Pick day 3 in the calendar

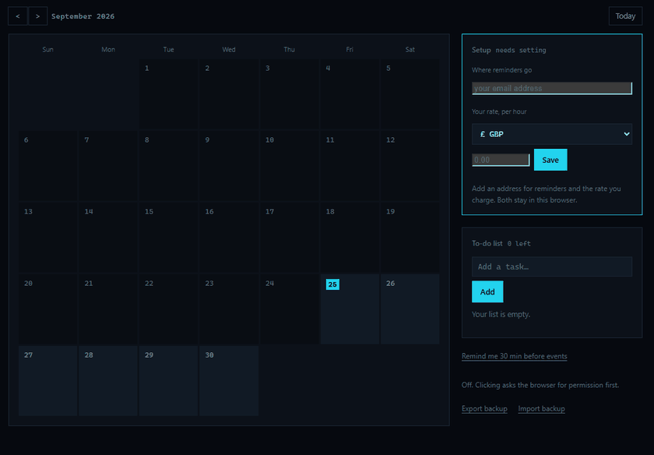pos(289,94)
